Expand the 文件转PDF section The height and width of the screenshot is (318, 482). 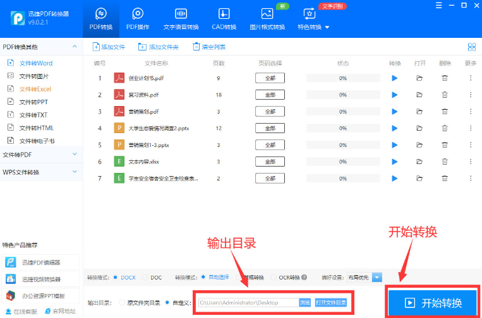pyautogui.click(x=75, y=154)
